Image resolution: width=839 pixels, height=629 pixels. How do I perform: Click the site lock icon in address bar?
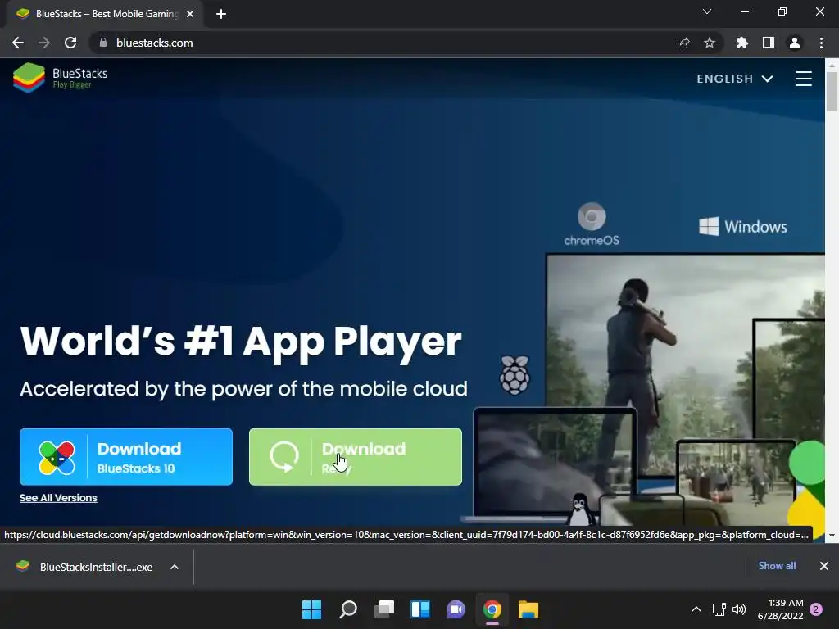tap(103, 43)
